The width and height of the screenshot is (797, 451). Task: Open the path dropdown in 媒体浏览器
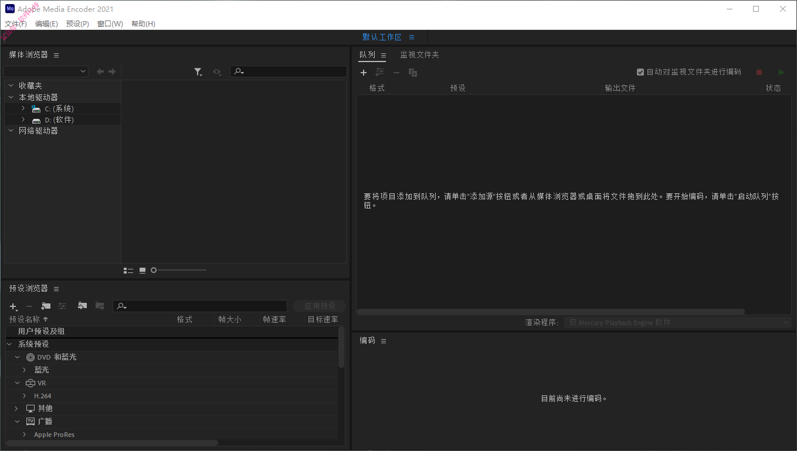point(46,71)
